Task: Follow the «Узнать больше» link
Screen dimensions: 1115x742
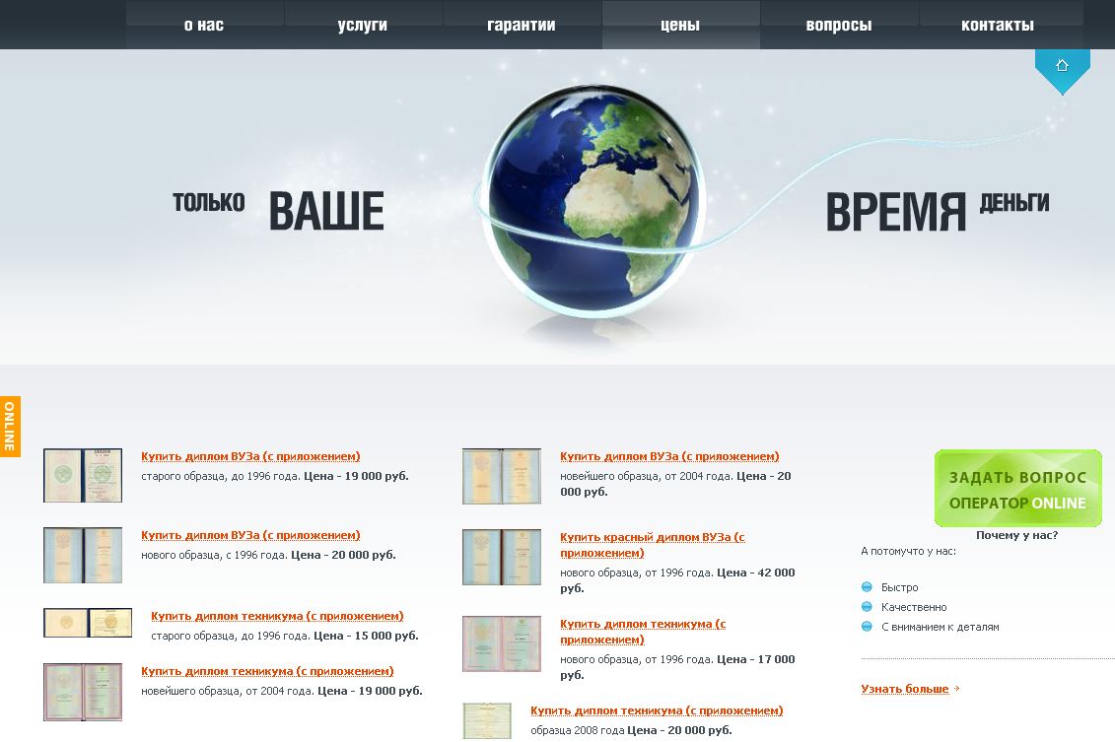Action: pos(904,689)
